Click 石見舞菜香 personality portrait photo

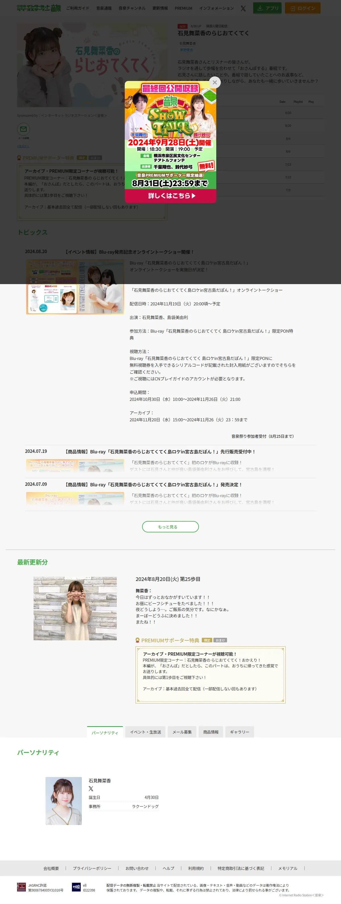[64, 801]
